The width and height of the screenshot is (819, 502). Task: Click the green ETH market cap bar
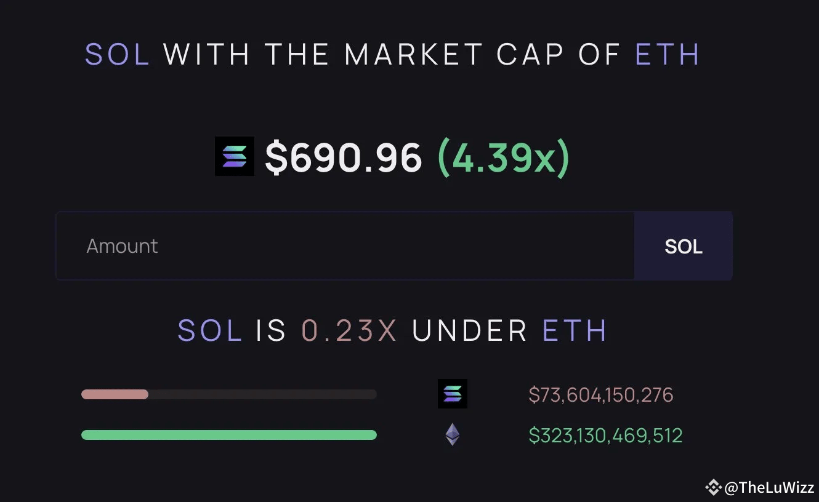pyautogui.click(x=228, y=435)
